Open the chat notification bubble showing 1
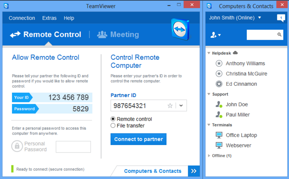289x179 pixels. tap(281, 18)
